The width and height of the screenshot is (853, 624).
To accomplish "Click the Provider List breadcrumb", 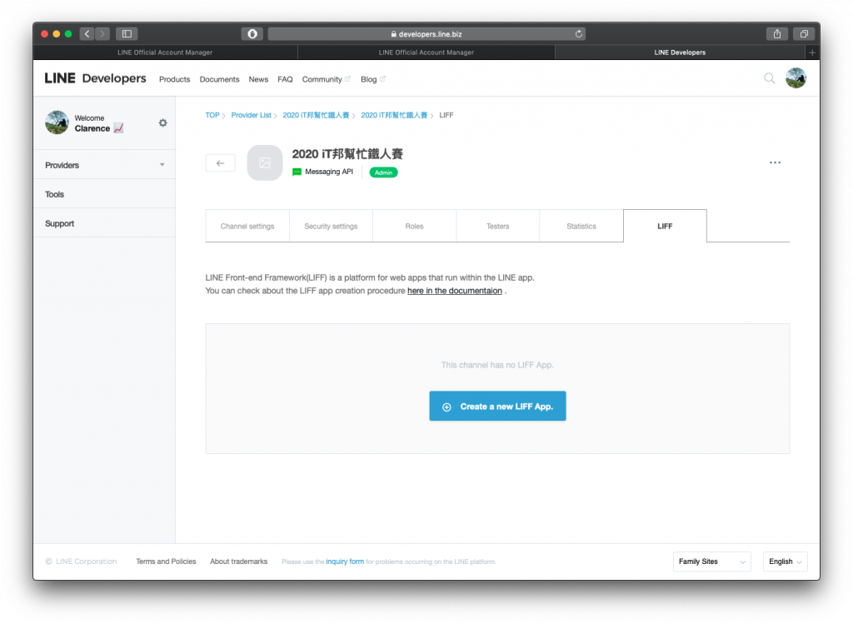I will (251, 115).
